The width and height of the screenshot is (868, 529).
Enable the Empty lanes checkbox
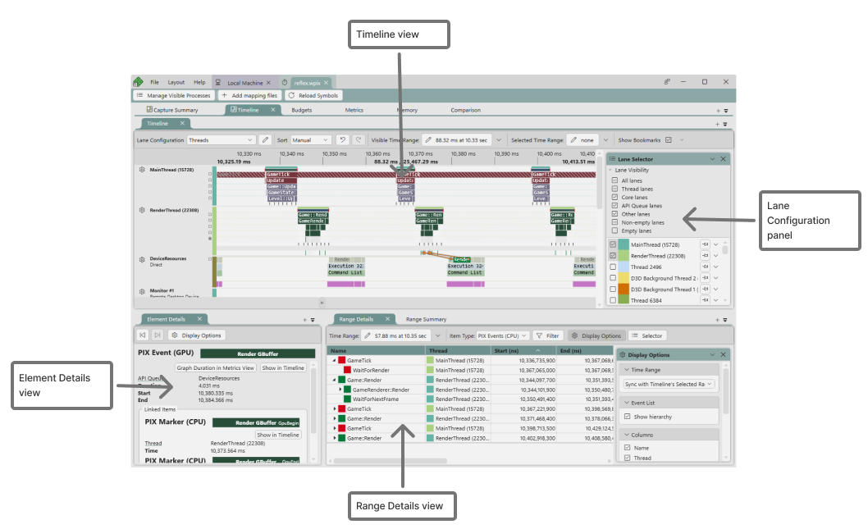614,230
